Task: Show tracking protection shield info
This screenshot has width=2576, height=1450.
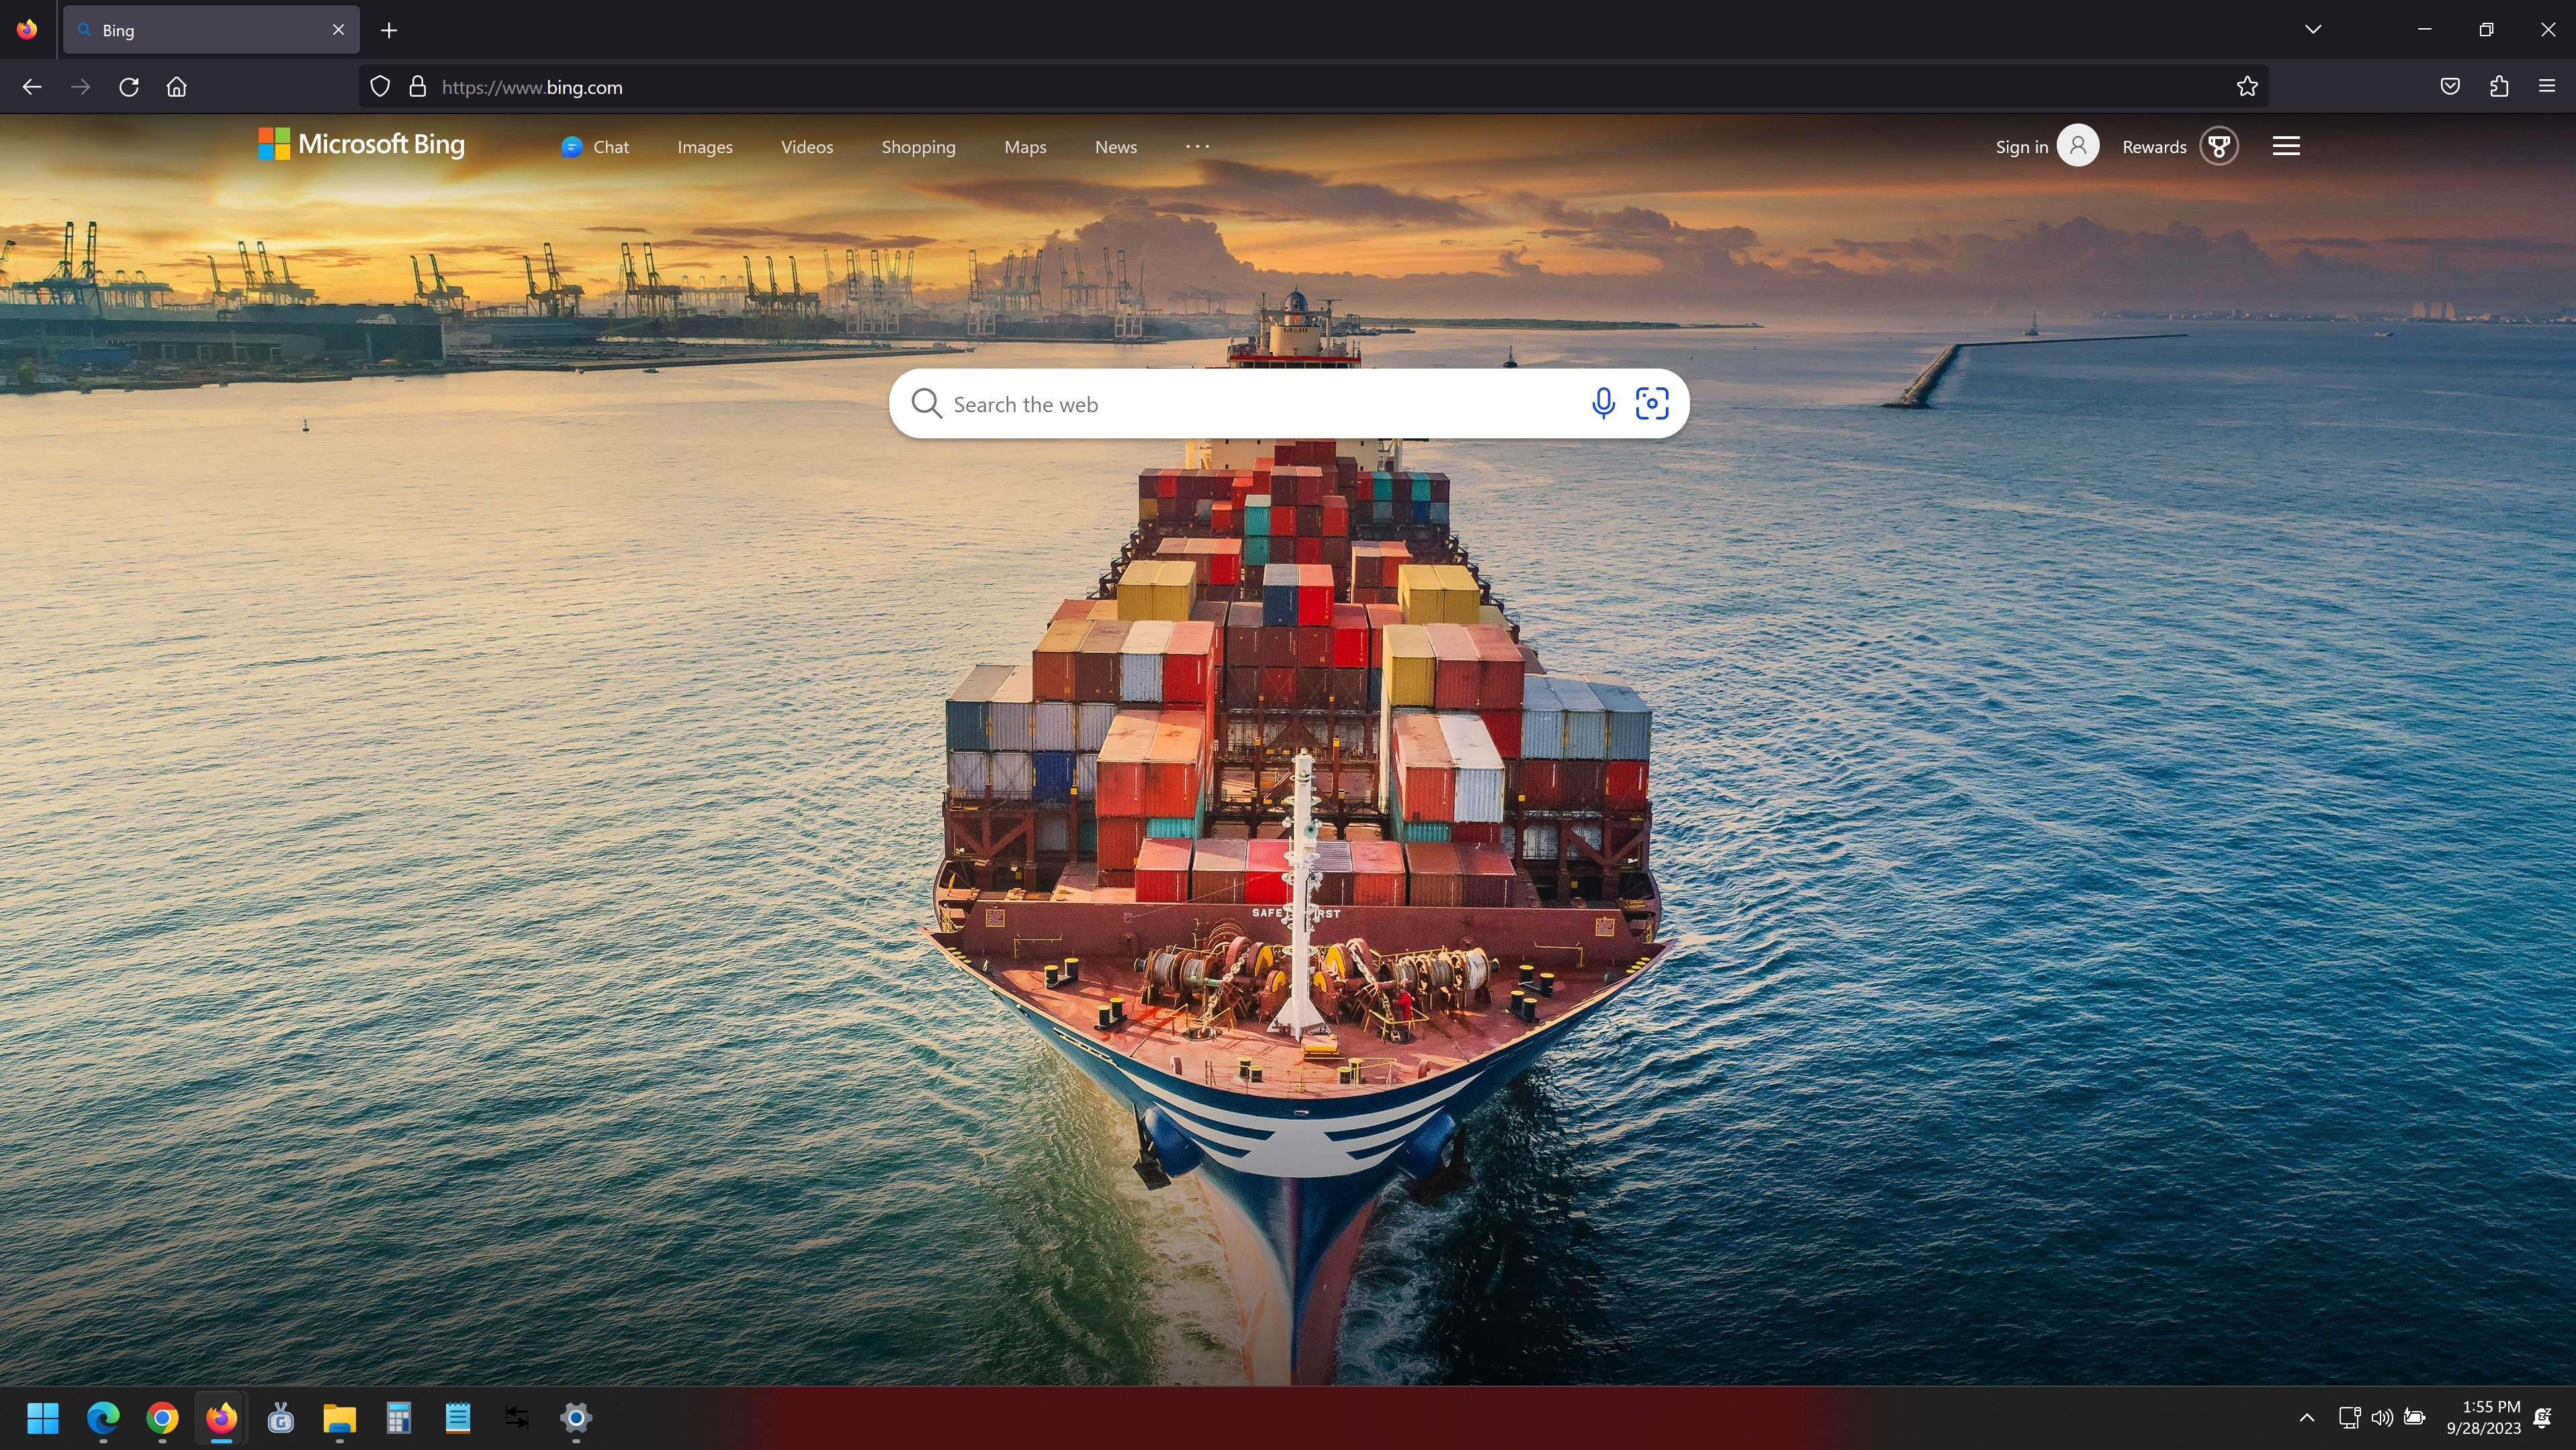Action: (x=380, y=87)
